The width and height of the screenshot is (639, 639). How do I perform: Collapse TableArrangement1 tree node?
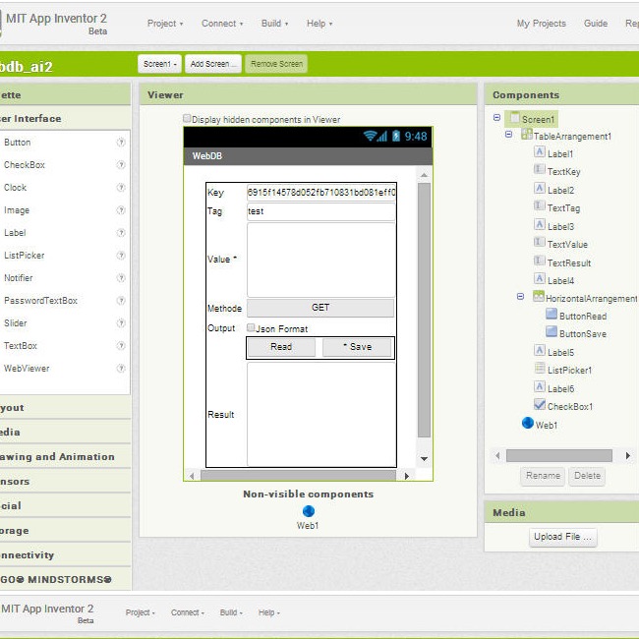point(508,134)
